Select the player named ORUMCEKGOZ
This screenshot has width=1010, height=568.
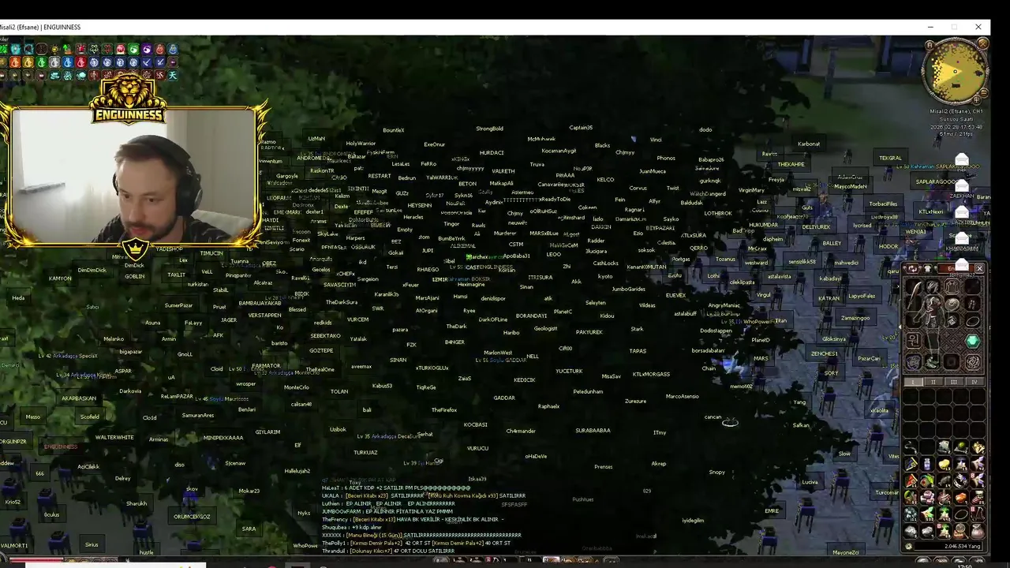192,517
